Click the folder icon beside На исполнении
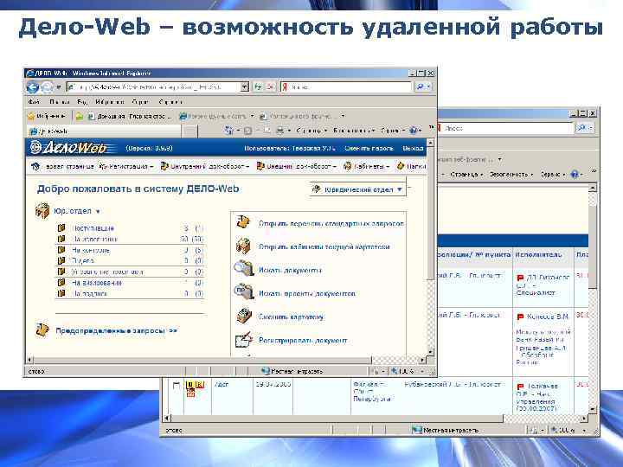Image resolution: width=623 pixels, height=467 pixels. pos(61,239)
